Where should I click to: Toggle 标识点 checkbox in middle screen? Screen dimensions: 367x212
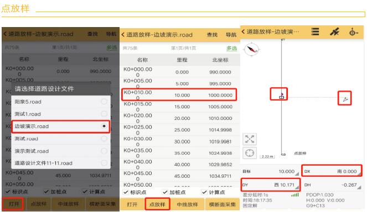pos(126,192)
